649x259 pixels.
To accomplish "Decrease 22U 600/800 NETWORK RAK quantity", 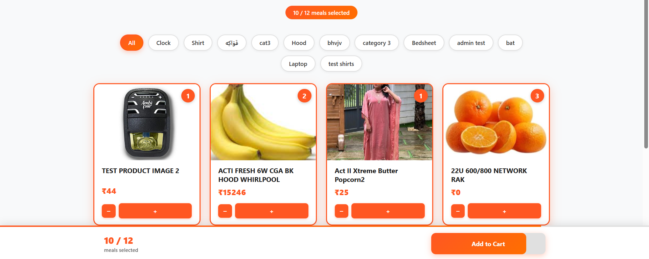I will [x=458, y=211].
